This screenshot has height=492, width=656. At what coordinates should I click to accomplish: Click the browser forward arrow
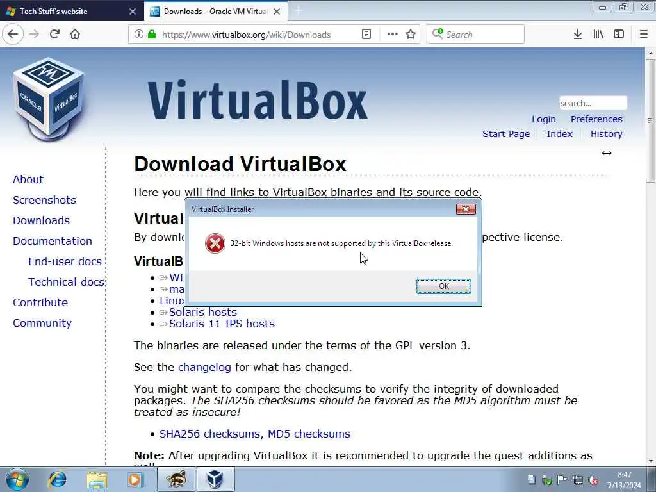[35, 35]
